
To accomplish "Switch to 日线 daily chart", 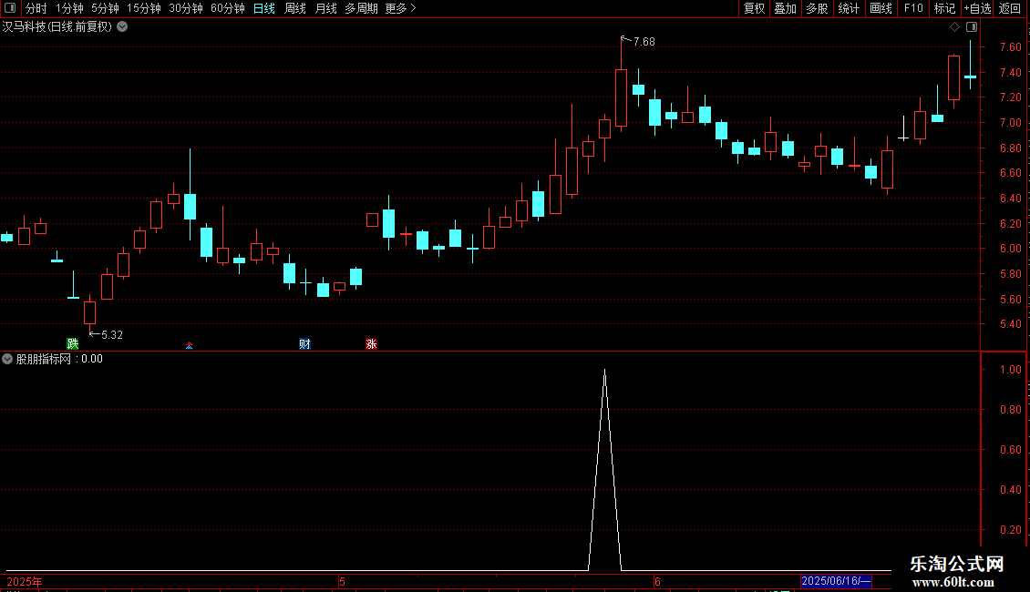I will coord(264,8).
